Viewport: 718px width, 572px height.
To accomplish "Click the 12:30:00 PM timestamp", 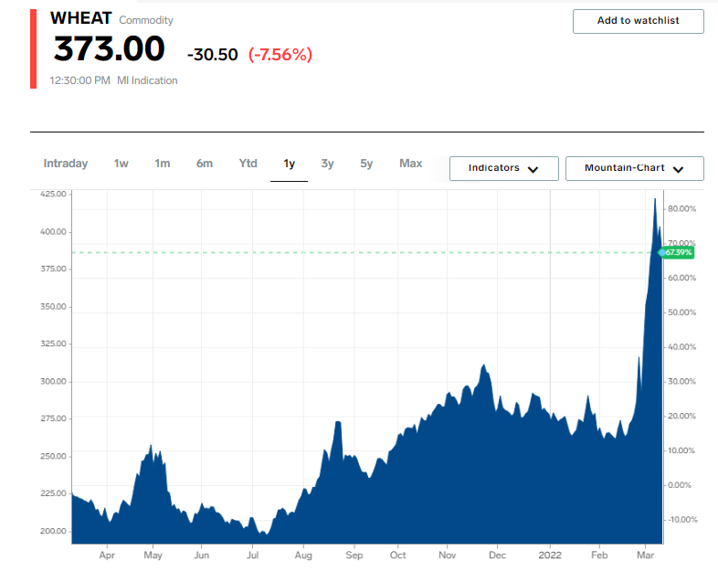I will [x=79, y=80].
